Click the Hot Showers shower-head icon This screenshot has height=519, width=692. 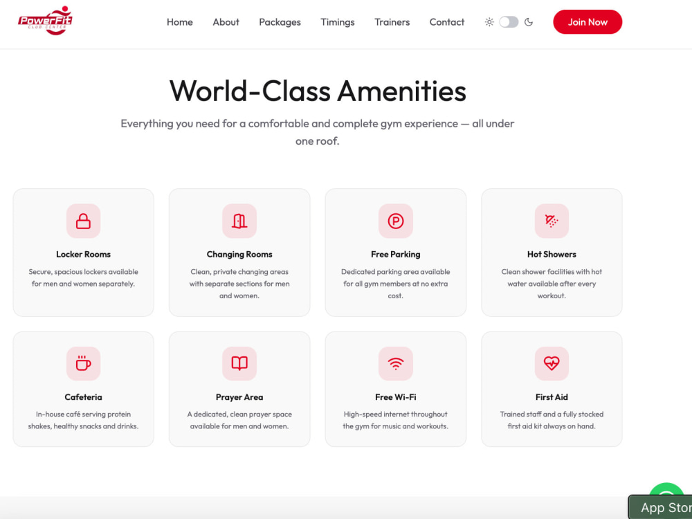(x=552, y=221)
